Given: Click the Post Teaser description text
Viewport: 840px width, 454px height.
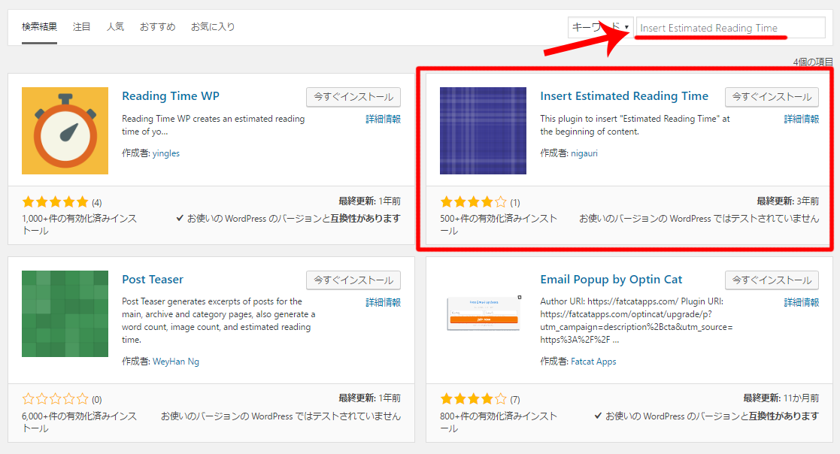Looking at the screenshot, I should coord(219,321).
